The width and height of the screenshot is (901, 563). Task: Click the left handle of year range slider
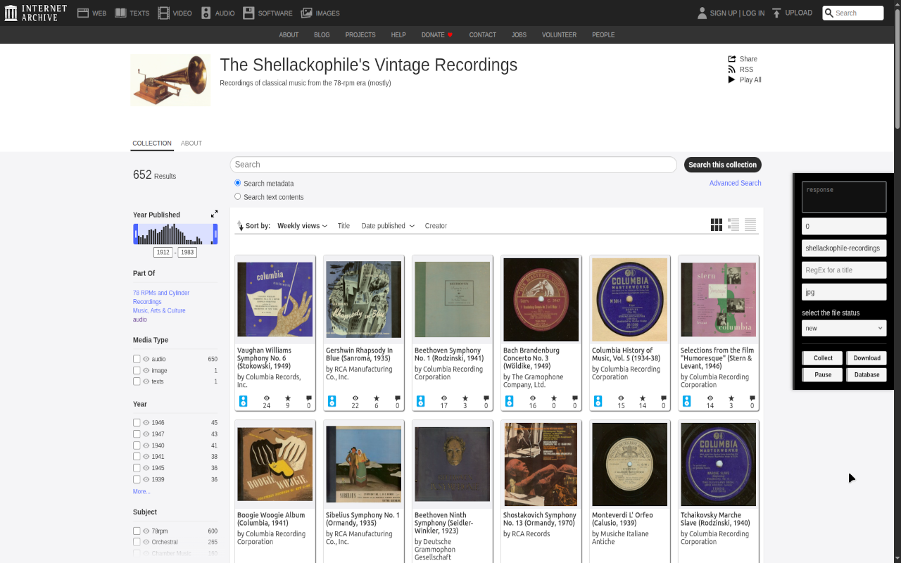[135, 234]
